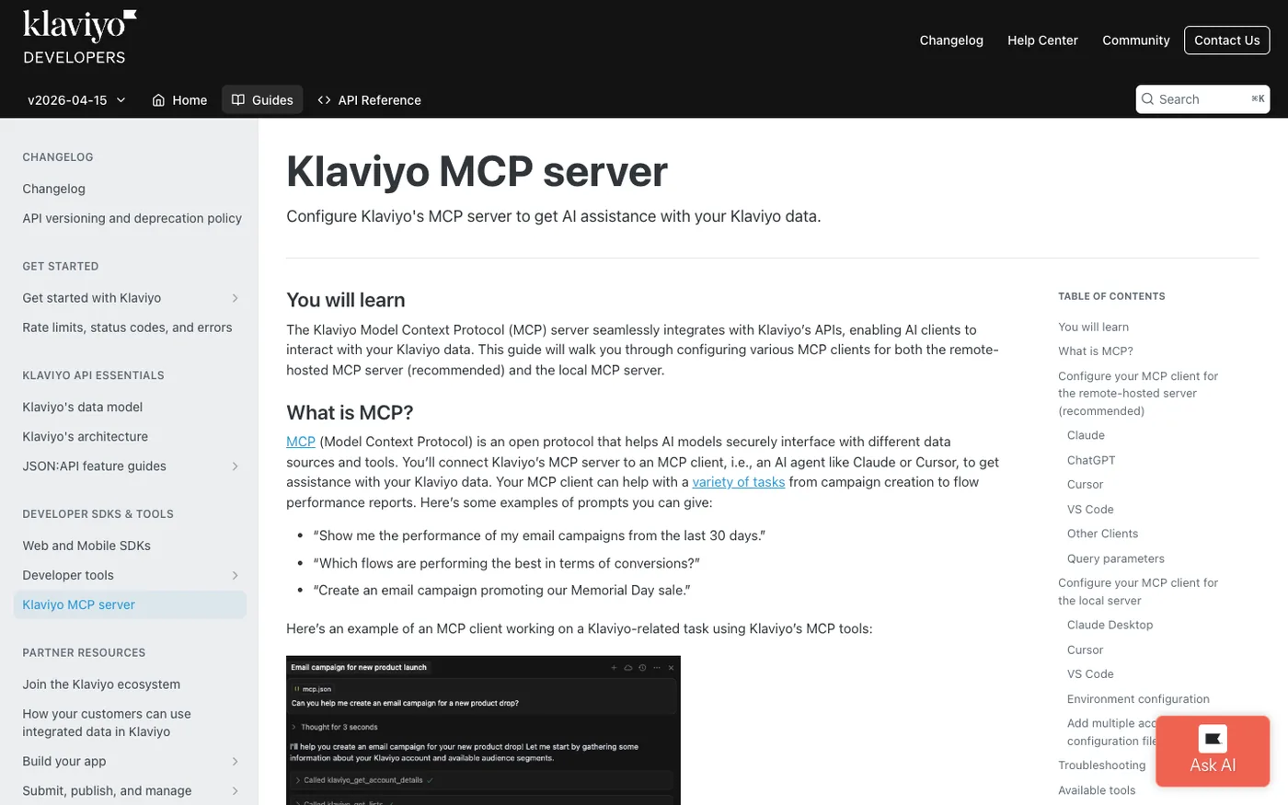The width and height of the screenshot is (1288, 805).
Task: Open Join the Klaviyo ecosystem page
Action: 101,684
